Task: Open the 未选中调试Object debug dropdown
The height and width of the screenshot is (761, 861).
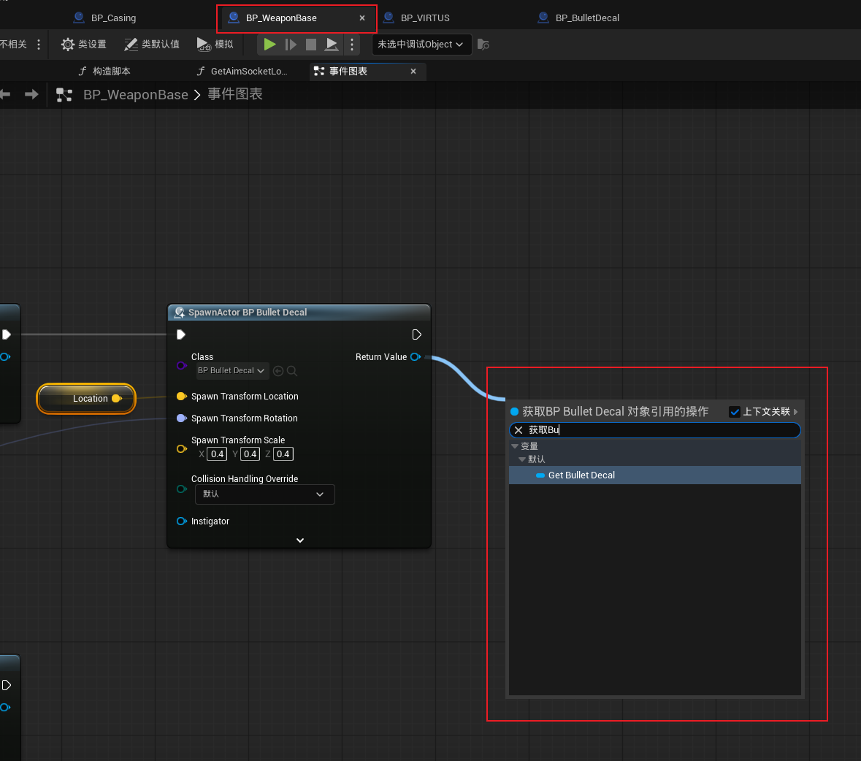Action: click(421, 44)
